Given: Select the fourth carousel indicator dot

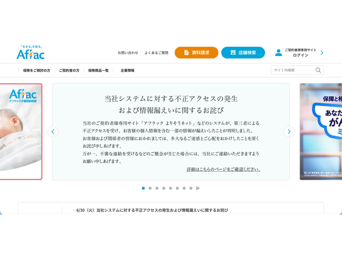Looking at the screenshot, I should (x=164, y=188).
